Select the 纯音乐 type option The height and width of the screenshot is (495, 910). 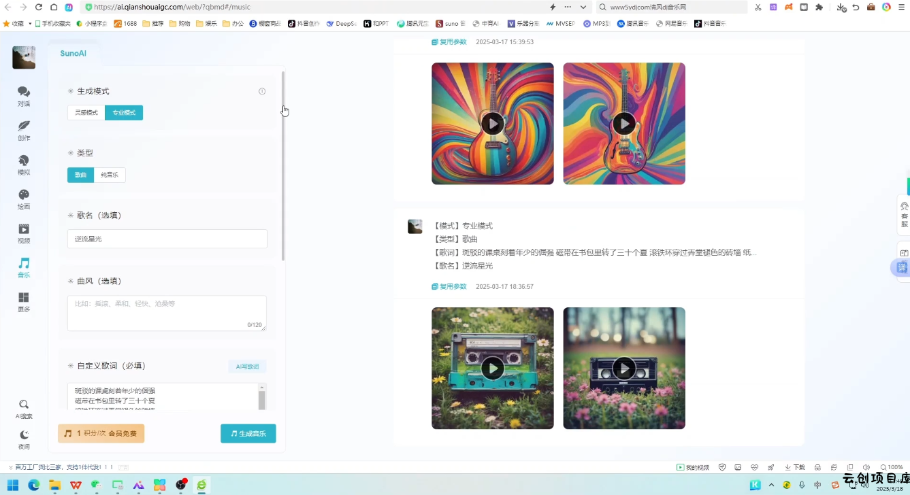tap(110, 175)
